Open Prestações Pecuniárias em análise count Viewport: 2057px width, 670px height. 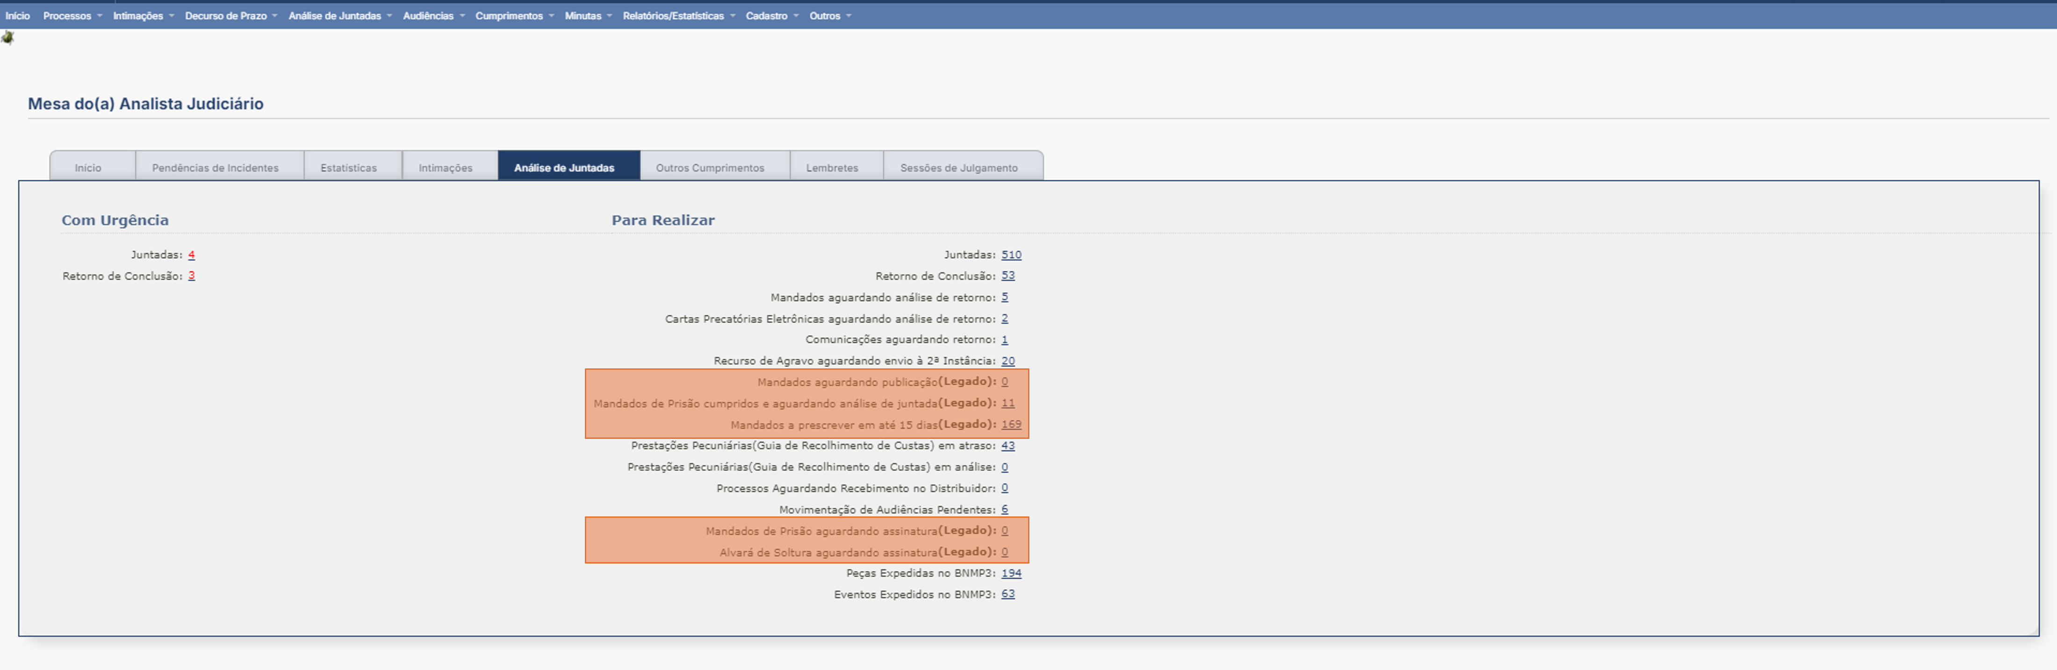[1005, 466]
